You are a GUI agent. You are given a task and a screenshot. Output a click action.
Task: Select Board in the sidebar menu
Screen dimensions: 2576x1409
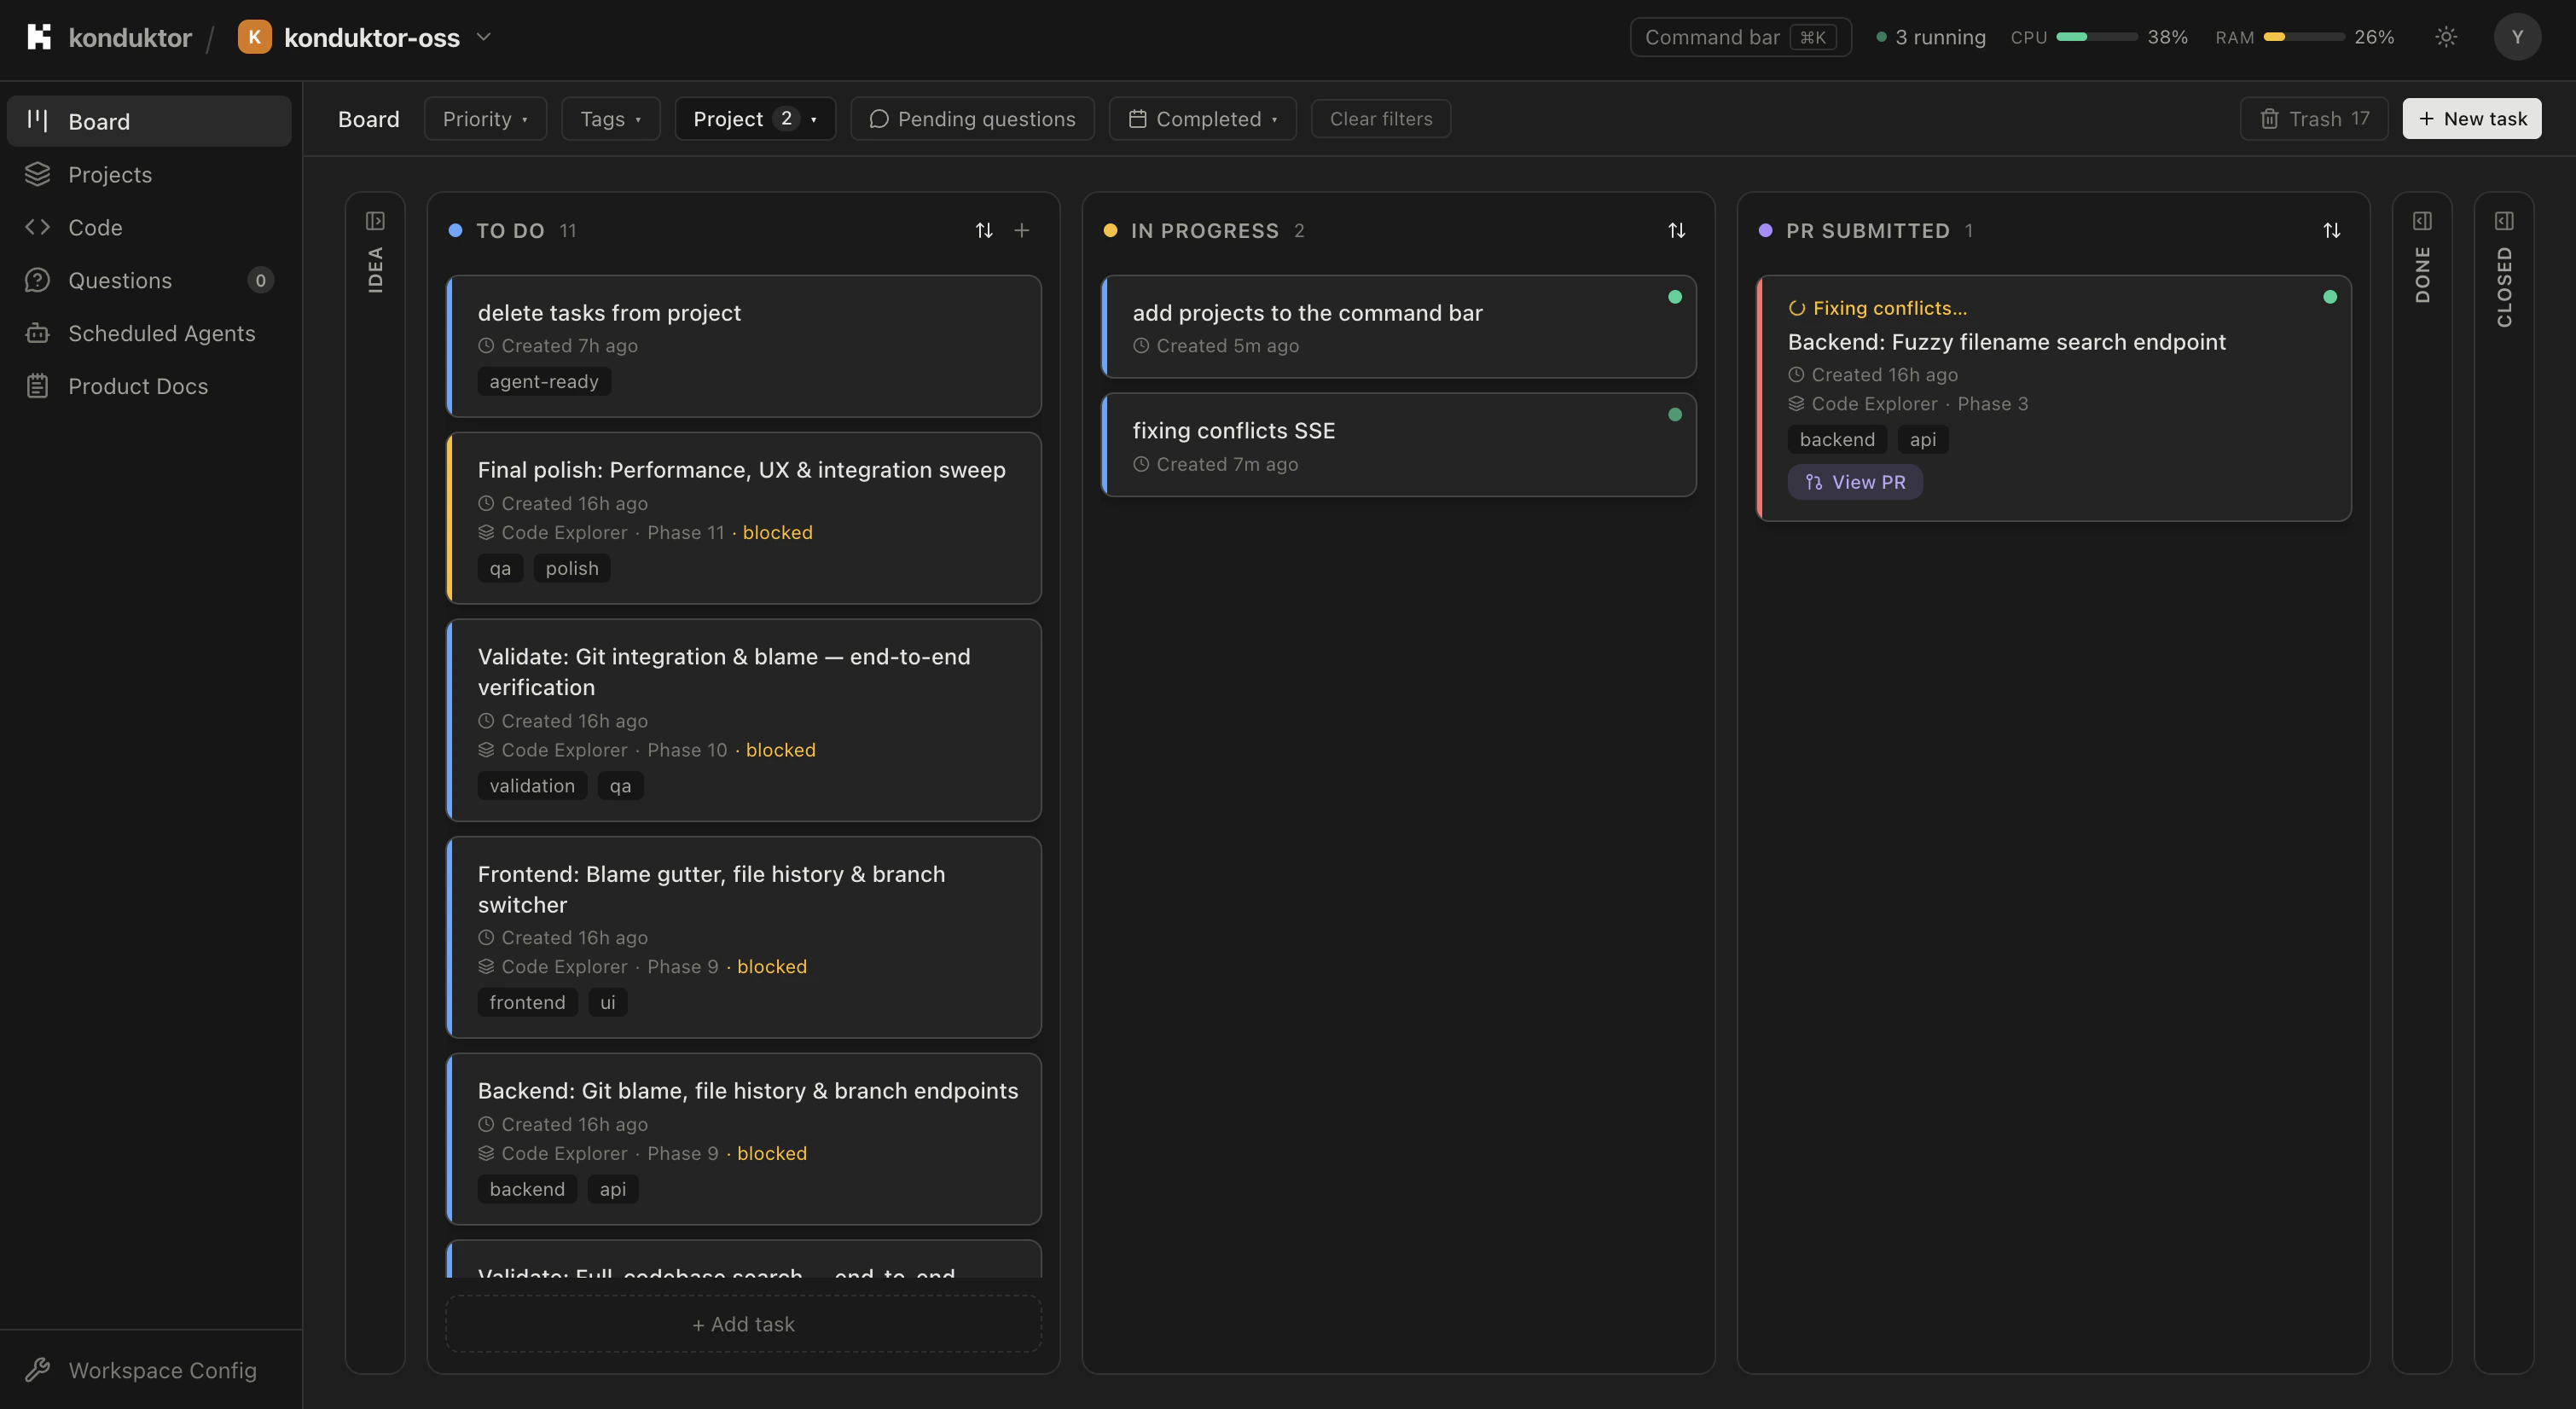(x=99, y=121)
